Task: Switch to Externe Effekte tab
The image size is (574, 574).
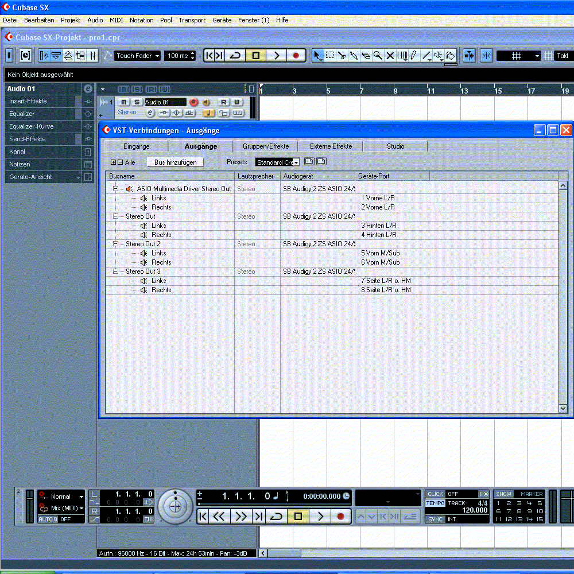Action: tap(331, 146)
